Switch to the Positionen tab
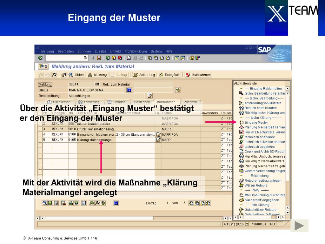This screenshot has width=325, height=244. click(x=142, y=102)
